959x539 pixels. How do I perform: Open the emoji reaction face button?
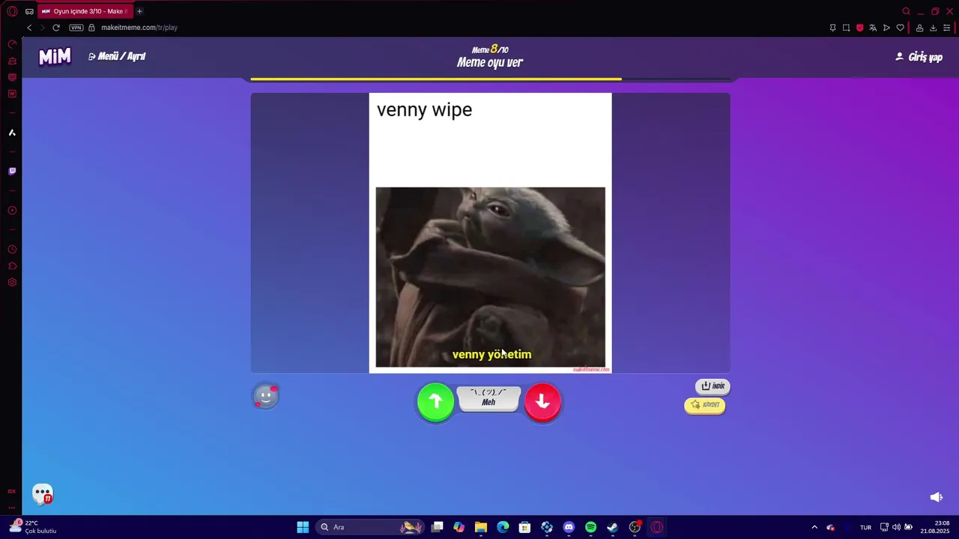click(265, 396)
